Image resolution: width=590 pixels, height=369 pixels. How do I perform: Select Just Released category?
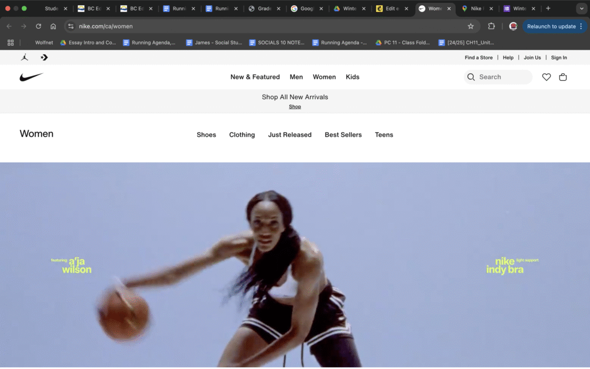coord(290,135)
